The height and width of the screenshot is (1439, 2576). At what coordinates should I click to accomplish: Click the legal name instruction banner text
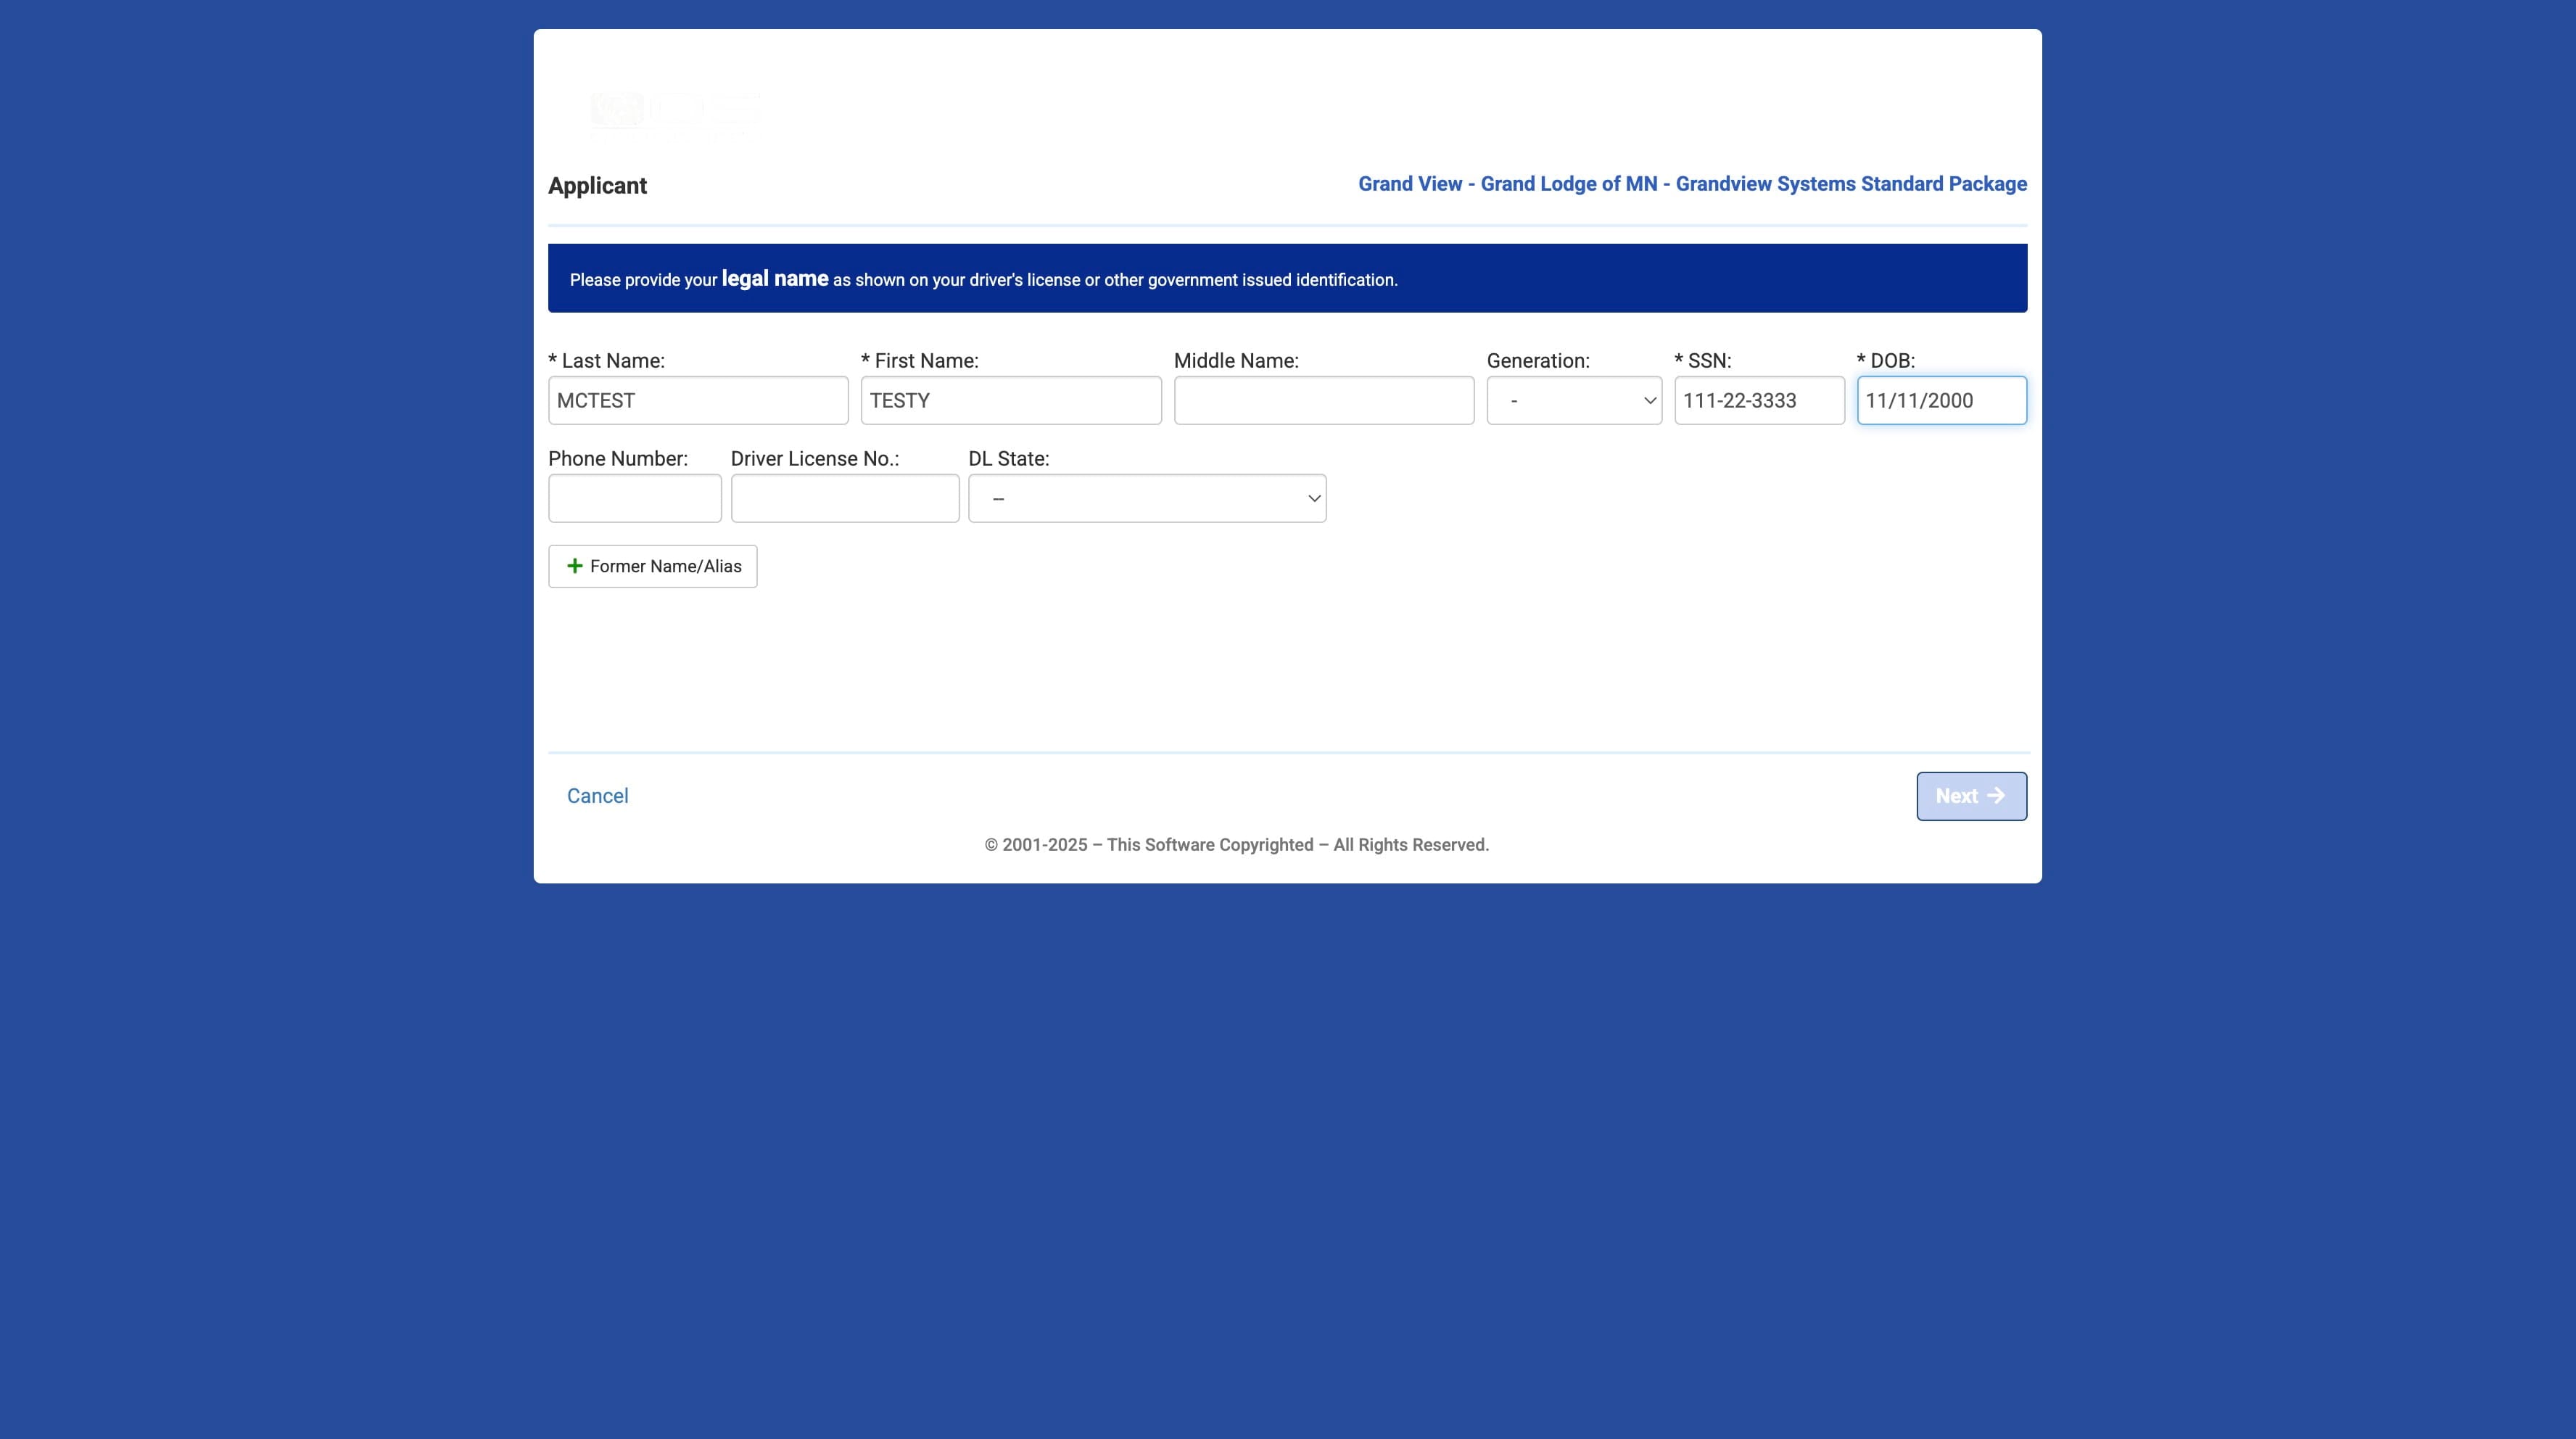tap(984, 279)
